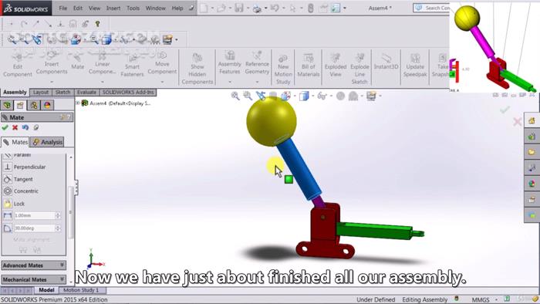Open the Reference Geometry dropdown arrow

pyautogui.click(x=257, y=82)
